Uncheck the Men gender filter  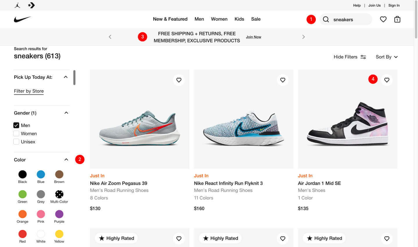tap(16, 125)
